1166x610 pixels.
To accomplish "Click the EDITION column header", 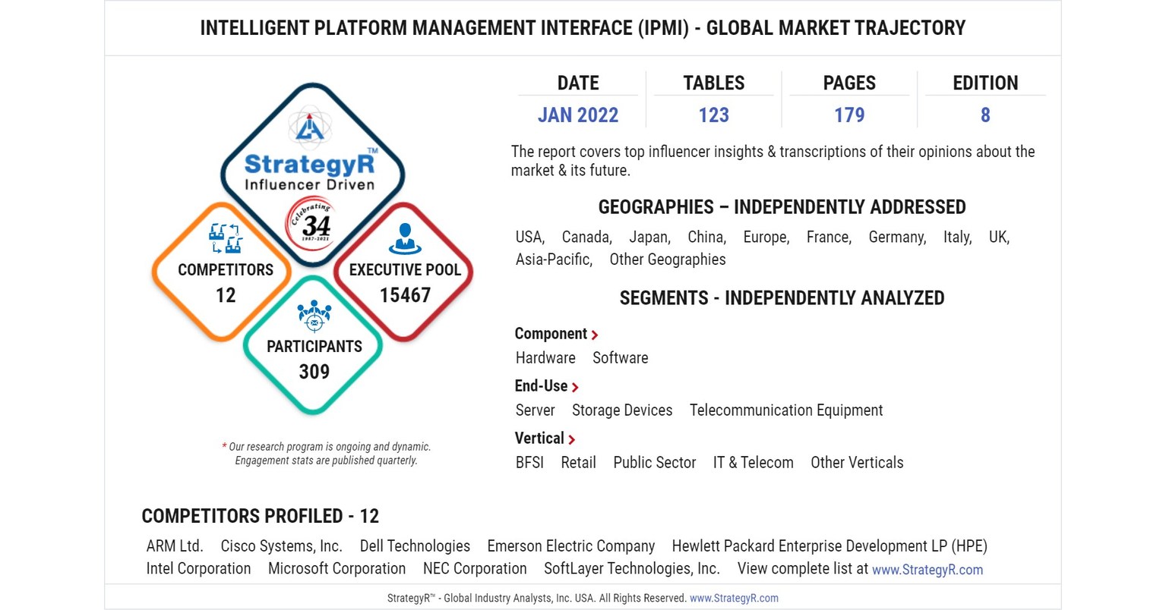I will [985, 83].
